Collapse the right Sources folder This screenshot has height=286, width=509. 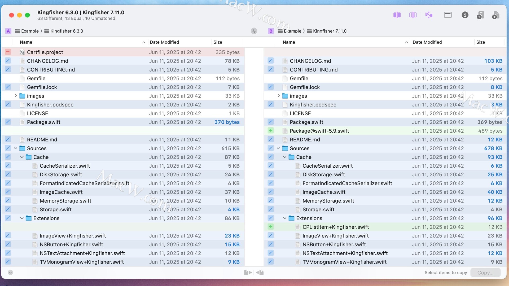(278, 148)
